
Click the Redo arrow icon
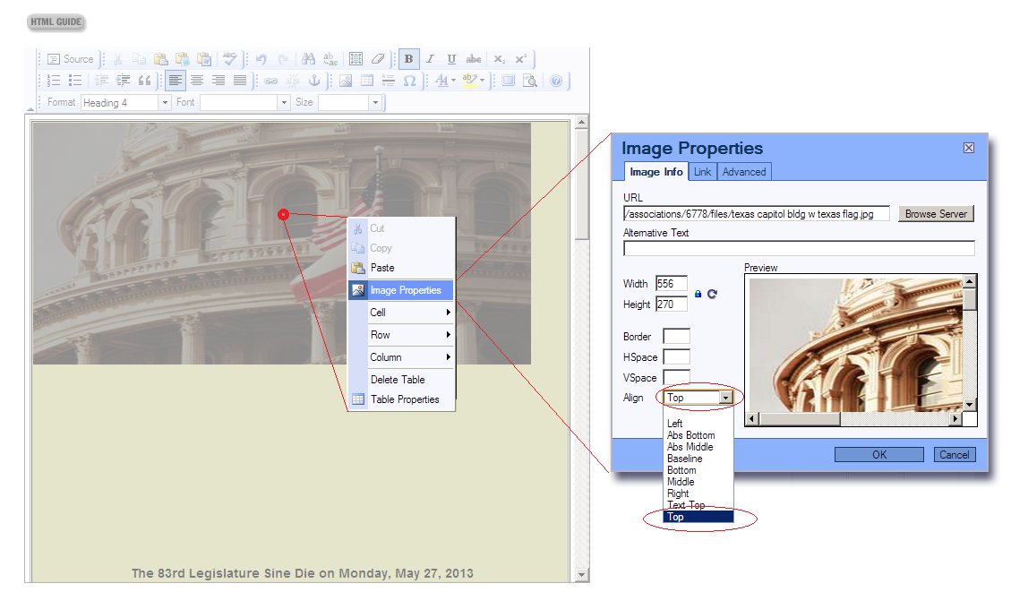coord(282,59)
